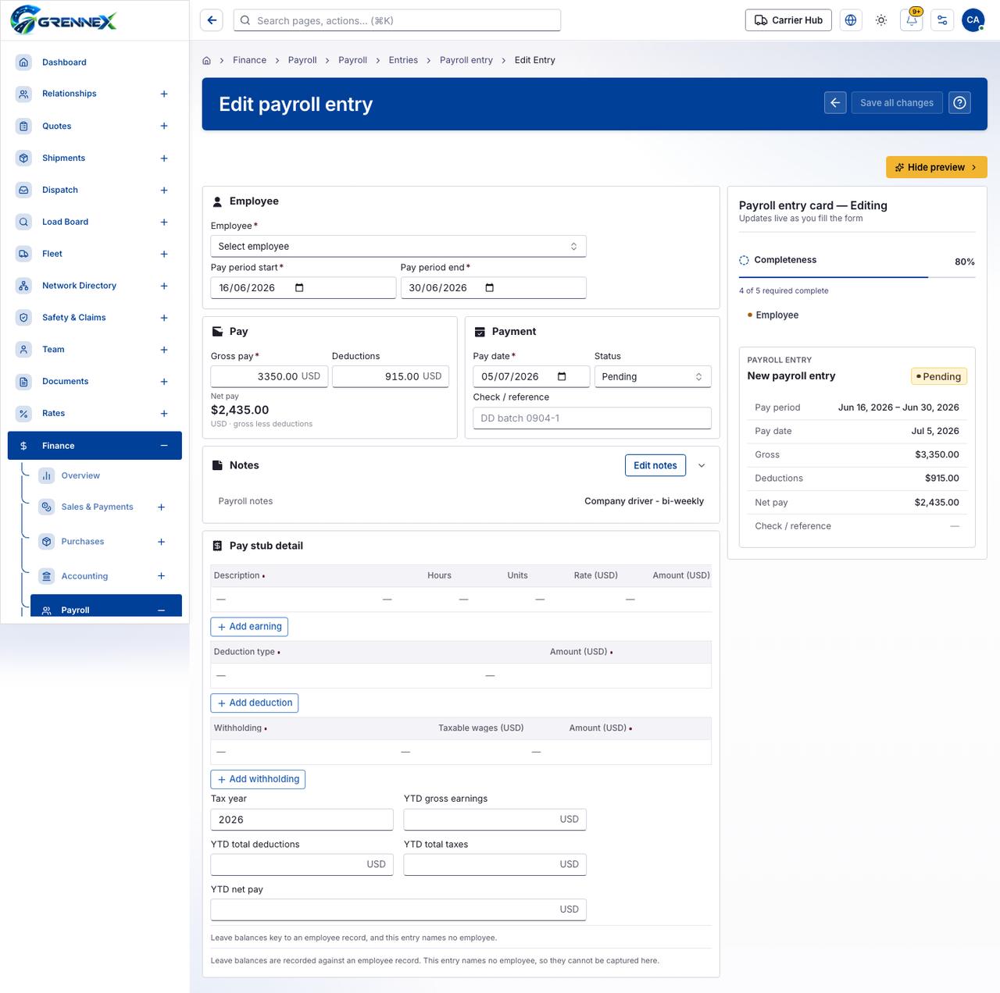
Task: Hide the preview panel
Action: click(x=936, y=167)
